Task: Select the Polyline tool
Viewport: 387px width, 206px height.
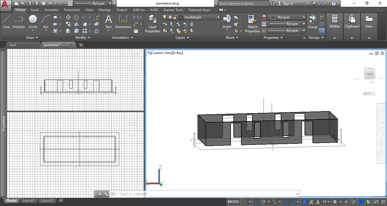Action: coord(19,22)
